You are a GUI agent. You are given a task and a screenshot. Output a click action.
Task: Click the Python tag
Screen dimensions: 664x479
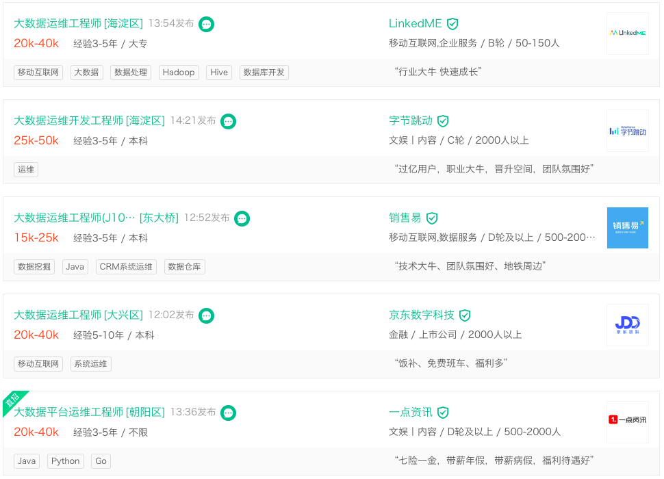coord(66,461)
